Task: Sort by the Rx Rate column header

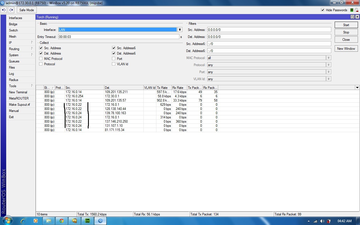Action: [x=179, y=88]
